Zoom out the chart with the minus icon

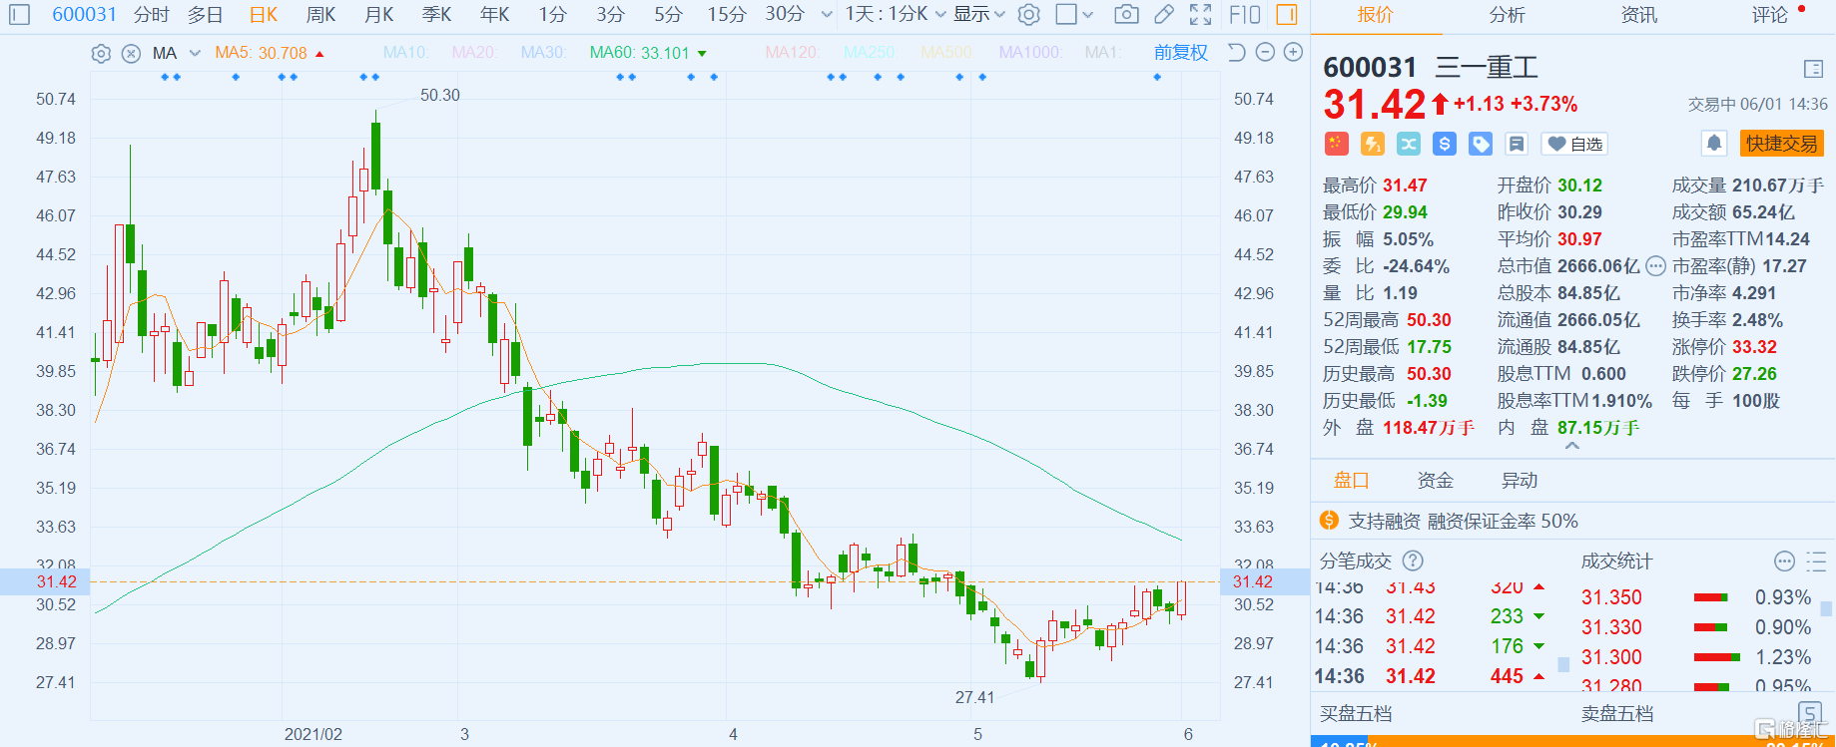tap(1265, 52)
